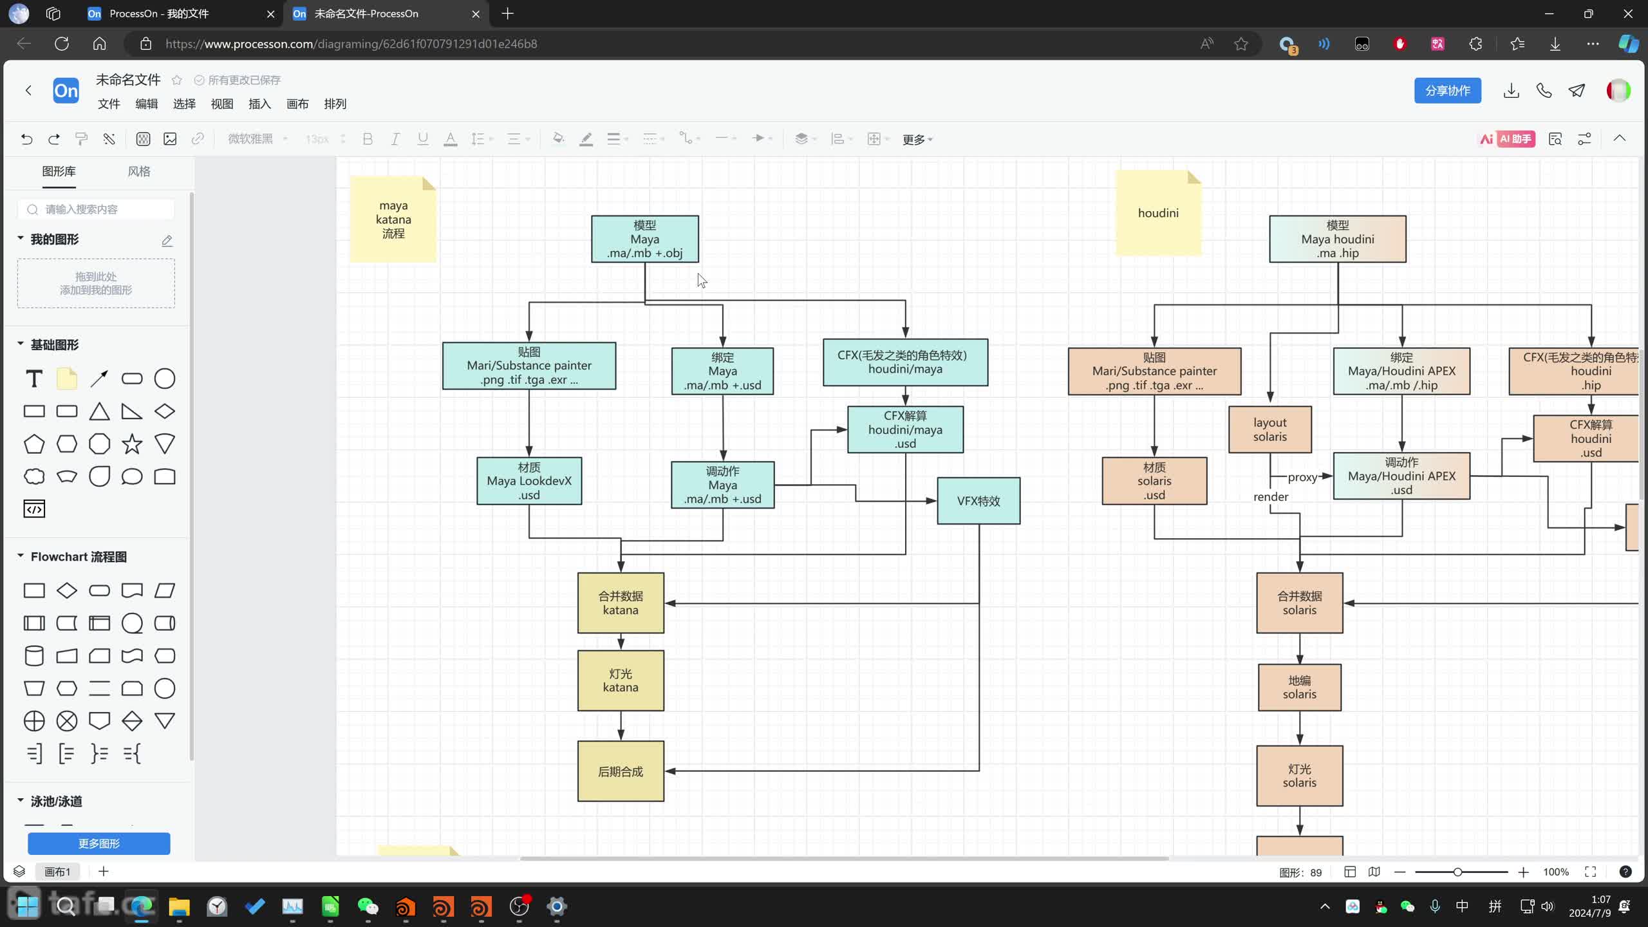Open the line color pencil
Image resolution: width=1648 pixels, height=927 pixels.
pyautogui.click(x=586, y=139)
